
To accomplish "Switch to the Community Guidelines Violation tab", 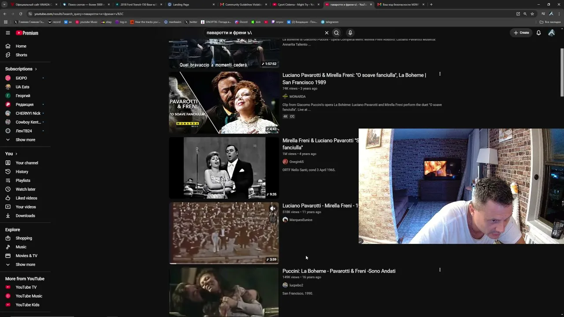I will click(x=243, y=4).
